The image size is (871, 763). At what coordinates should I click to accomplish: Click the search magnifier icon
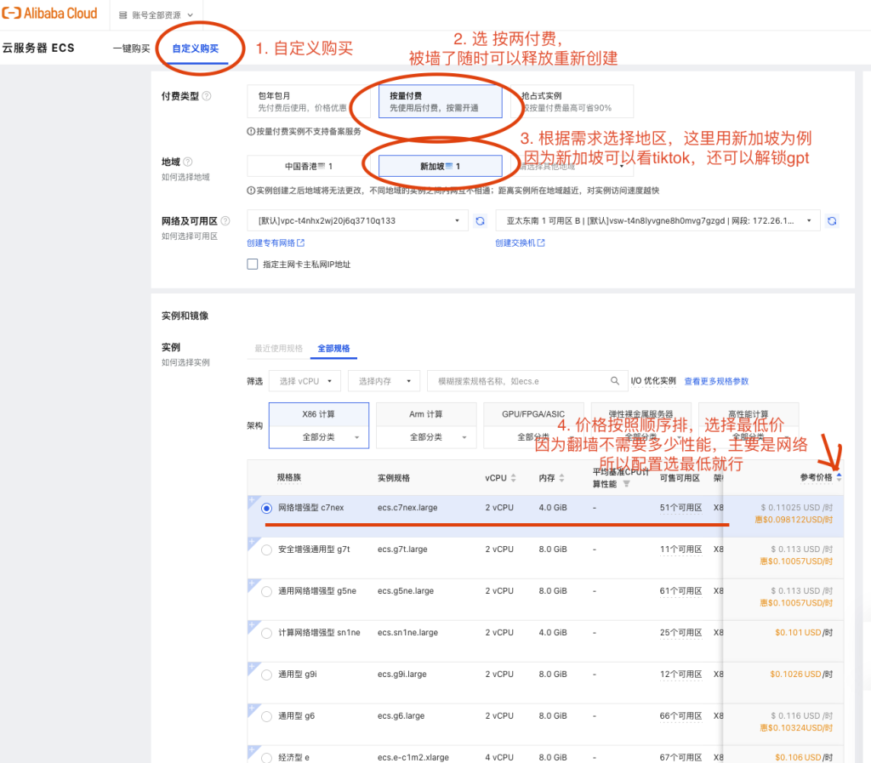coord(614,381)
